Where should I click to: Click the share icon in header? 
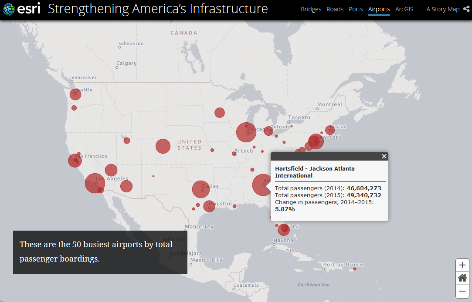tap(466, 9)
